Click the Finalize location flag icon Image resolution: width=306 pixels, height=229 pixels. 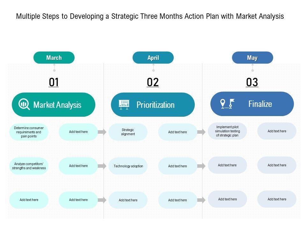(x=227, y=104)
